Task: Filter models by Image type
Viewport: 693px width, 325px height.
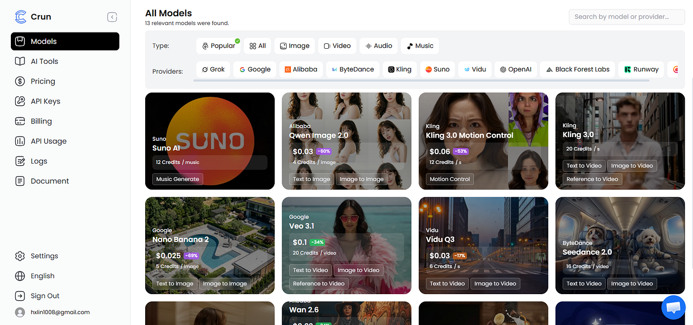Action: click(295, 46)
